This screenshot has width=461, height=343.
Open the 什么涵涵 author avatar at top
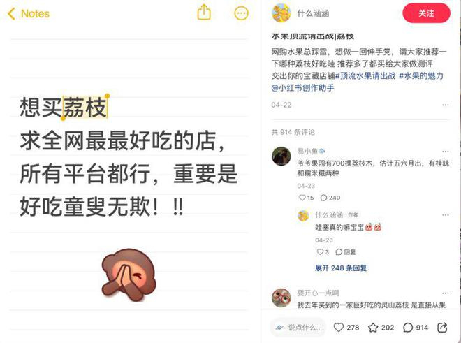281,13
